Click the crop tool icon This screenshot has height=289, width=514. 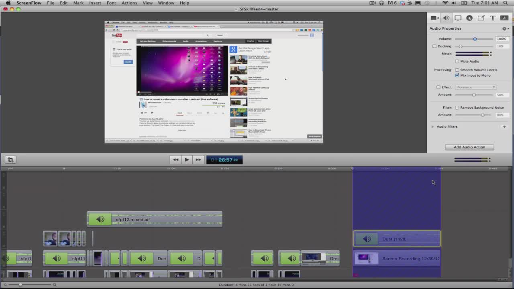pos(10,160)
